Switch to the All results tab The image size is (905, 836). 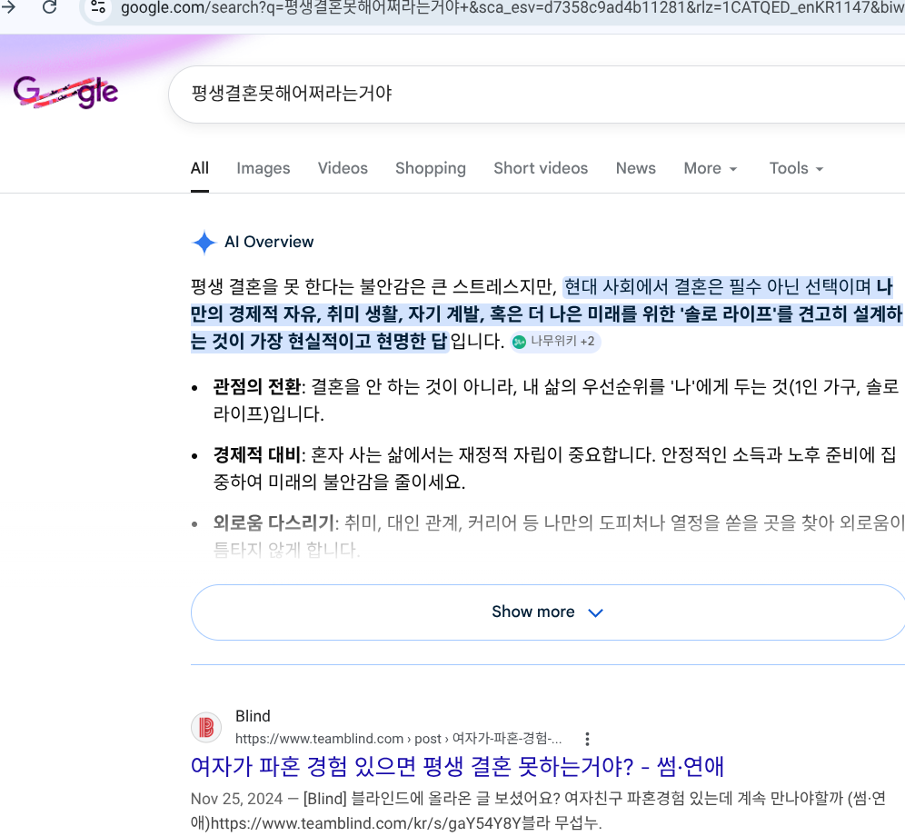[200, 168]
